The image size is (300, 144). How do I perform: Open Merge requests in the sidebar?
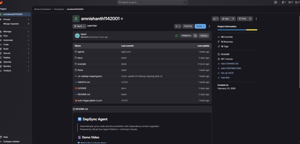point(15,24)
